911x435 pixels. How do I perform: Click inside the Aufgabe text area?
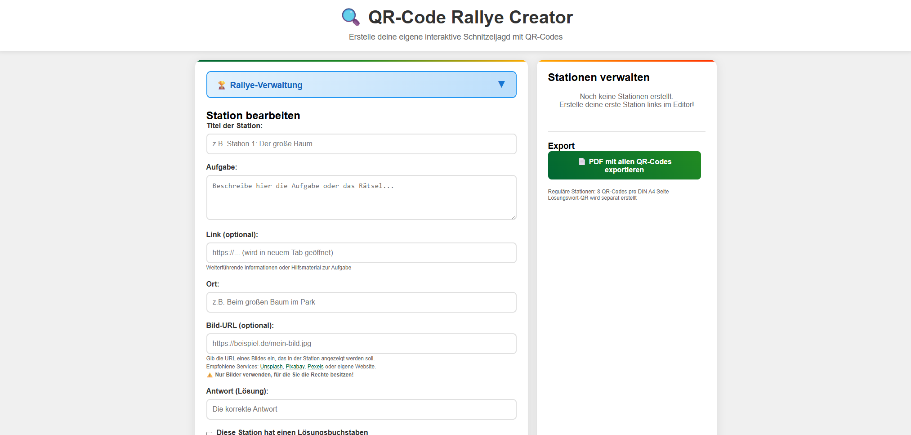361,197
